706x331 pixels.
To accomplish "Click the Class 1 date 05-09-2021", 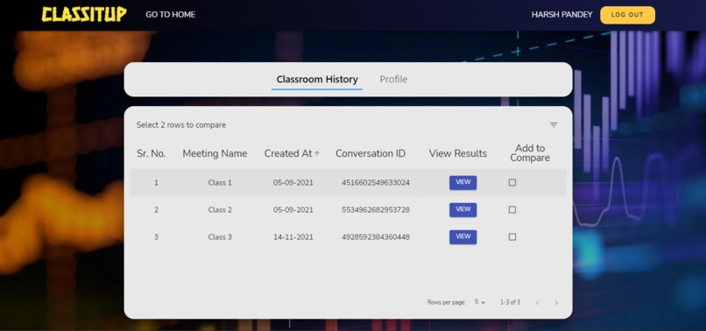I will point(293,183).
